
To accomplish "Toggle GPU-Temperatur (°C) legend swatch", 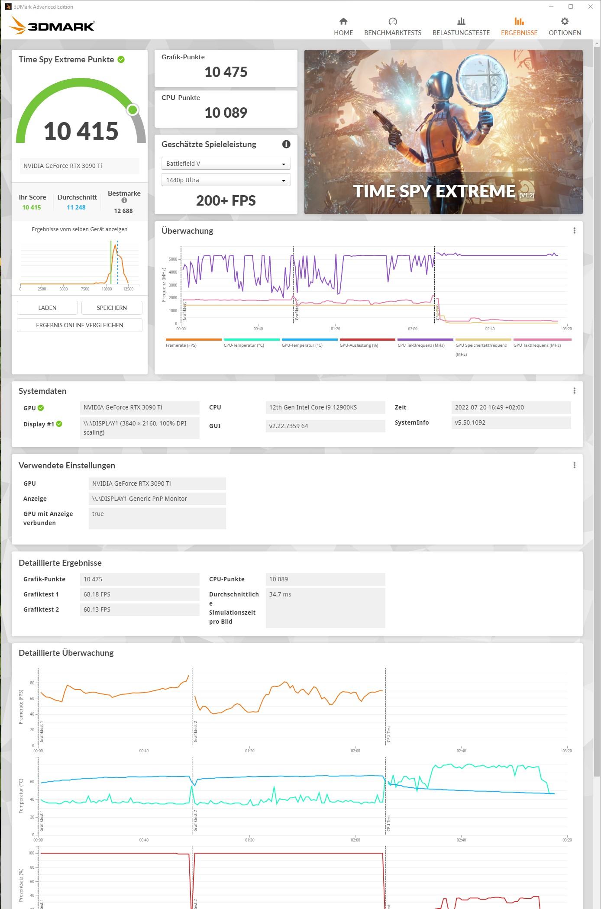I will (x=310, y=340).
